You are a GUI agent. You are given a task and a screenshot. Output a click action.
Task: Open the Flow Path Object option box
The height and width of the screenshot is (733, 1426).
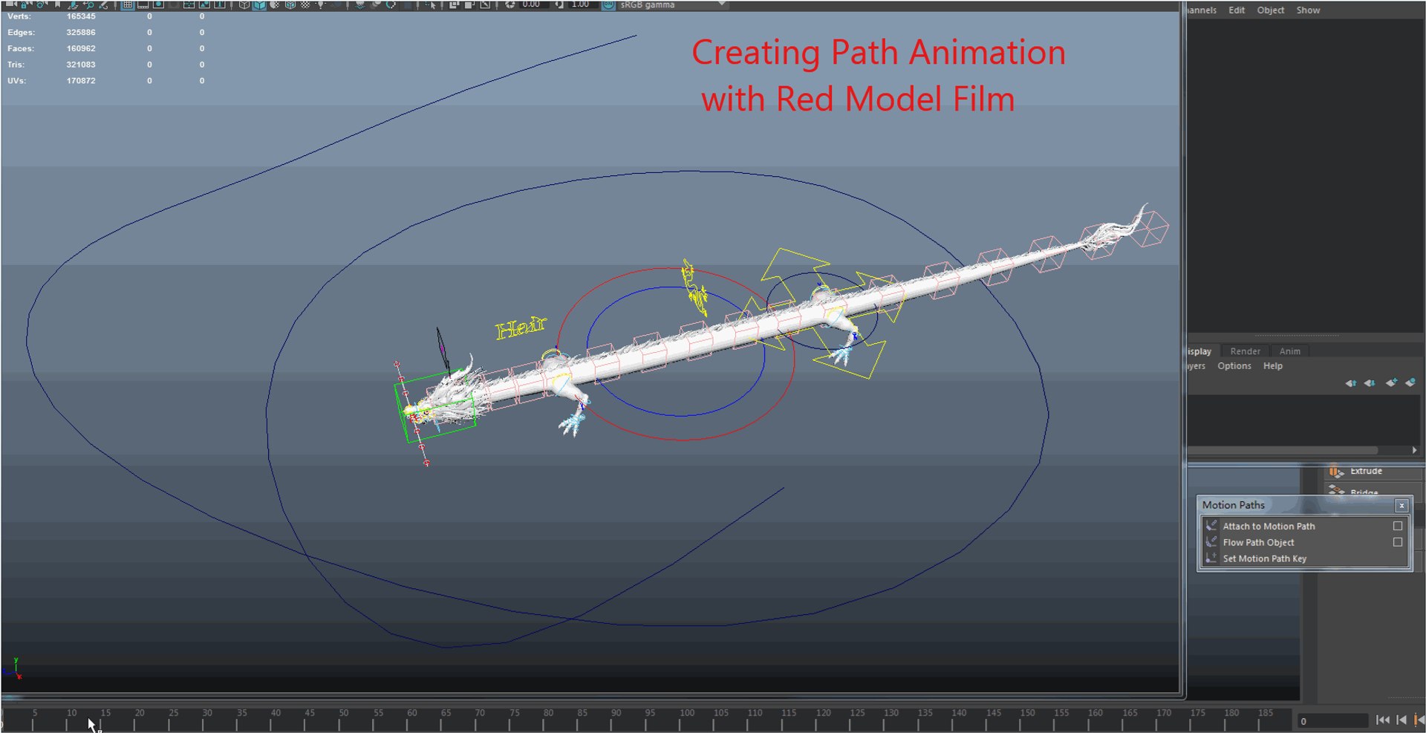[x=1398, y=542]
